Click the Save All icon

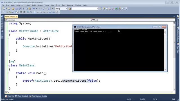(x=19, y=9)
